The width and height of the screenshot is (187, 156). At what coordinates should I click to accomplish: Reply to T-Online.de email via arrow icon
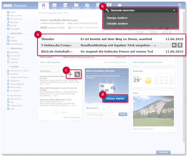click(x=174, y=45)
